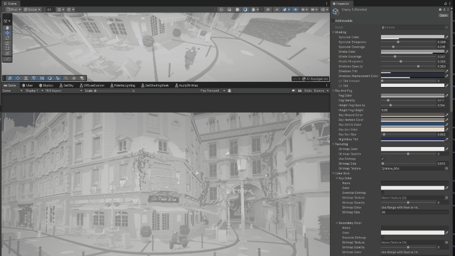Screen dimensions: 455x256
Task: Click eyedropper next to Fog Color
Action: tap(447, 95)
